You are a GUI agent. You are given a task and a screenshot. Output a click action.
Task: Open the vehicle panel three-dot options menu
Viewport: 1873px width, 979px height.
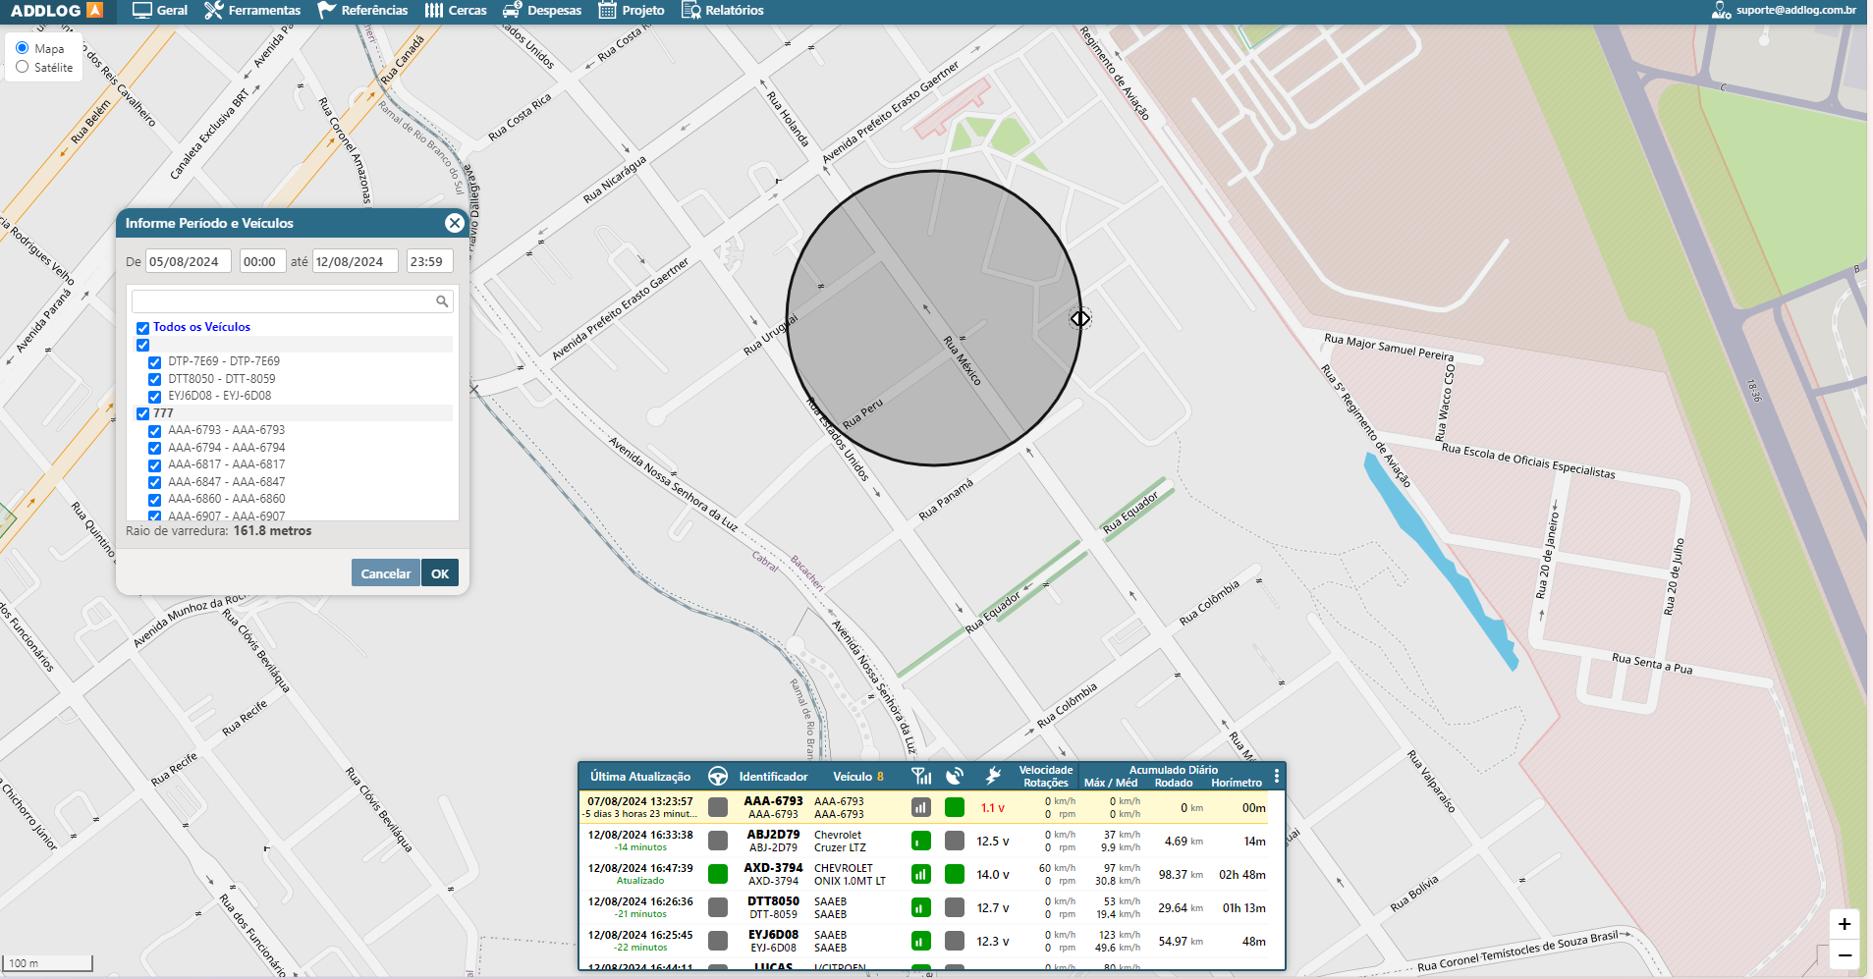[1276, 777]
